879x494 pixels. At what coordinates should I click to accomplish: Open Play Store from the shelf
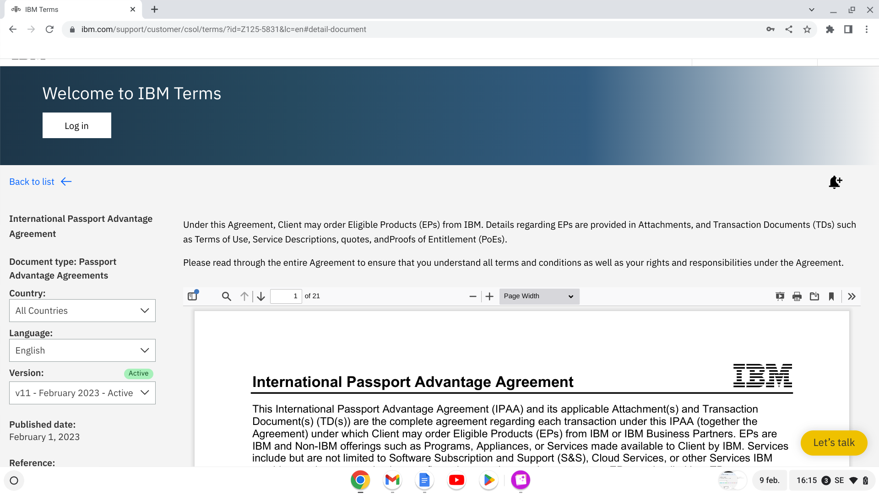coord(488,480)
